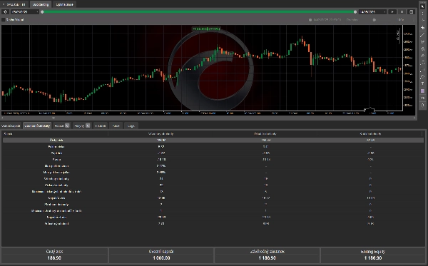Select the crosshair plus tool in drawing toolbar
Viewport: 428px width, 266px height.
pyautogui.click(x=422, y=28)
